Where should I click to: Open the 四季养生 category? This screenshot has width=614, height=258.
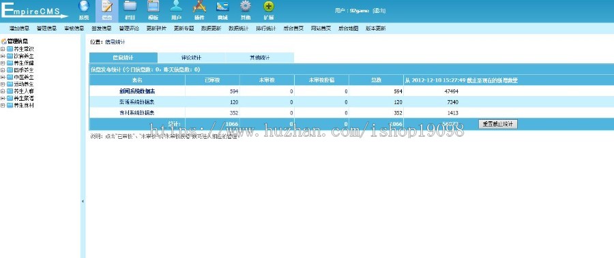click(24, 70)
